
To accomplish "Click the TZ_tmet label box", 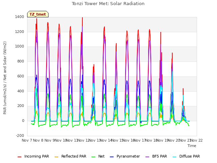I will click(x=38, y=14).
